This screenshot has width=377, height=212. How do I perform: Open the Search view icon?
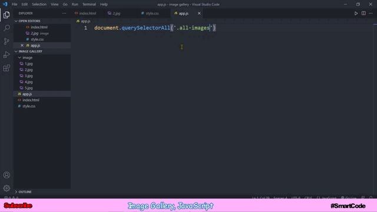click(x=6, y=28)
